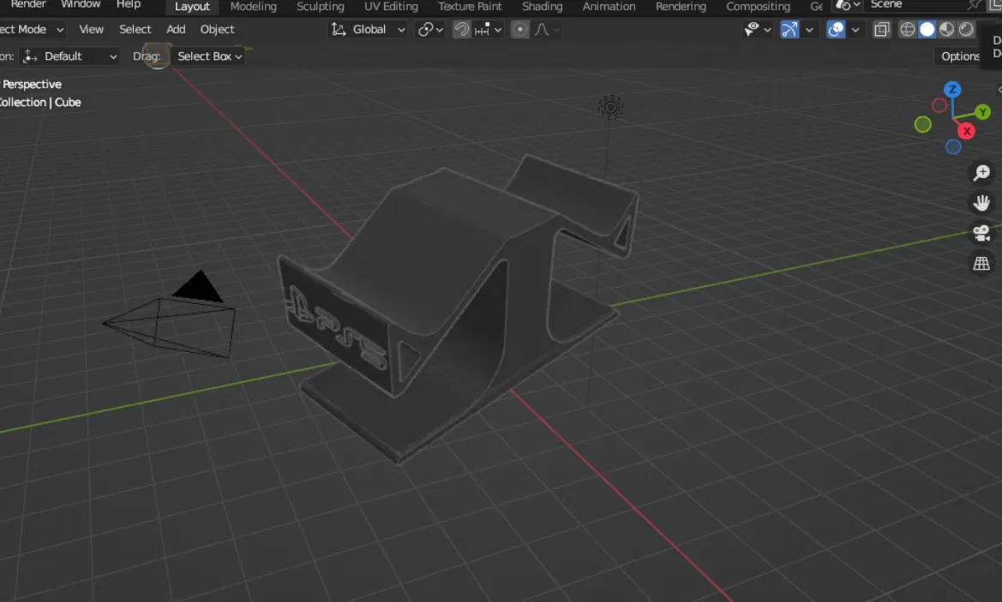Toggle the snap magnet icon
This screenshot has height=602, width=1002.
(x=461, y=29)
